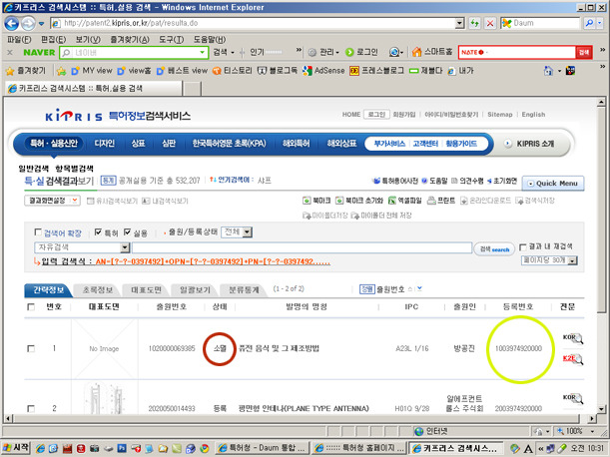
Task: Open the Daum taskbar window
Action: 261,448
